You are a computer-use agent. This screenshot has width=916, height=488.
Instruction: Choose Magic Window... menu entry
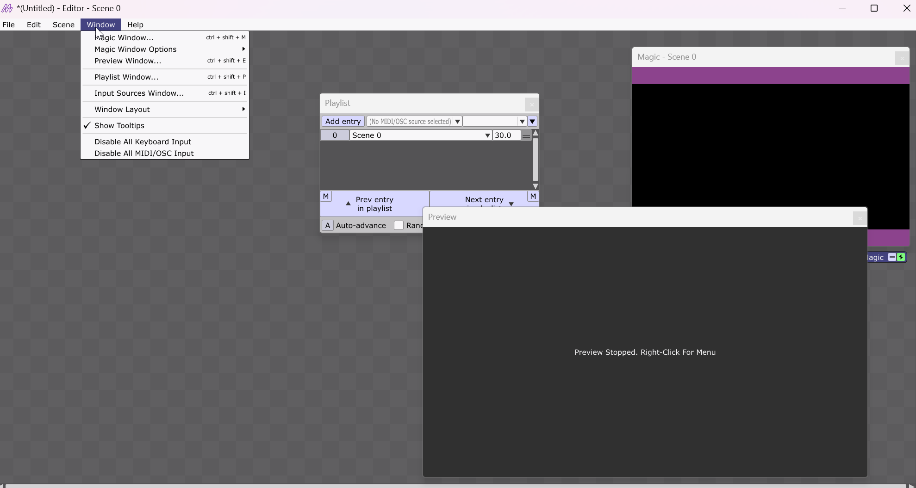click(165, 37)
